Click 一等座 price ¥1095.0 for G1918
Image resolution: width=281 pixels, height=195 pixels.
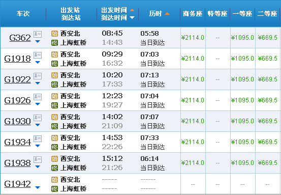[242, 59]
